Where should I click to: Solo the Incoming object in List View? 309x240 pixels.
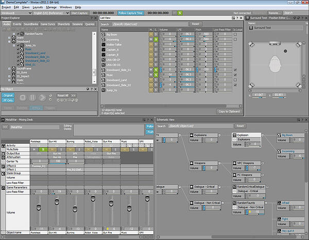tap(156, 40)
